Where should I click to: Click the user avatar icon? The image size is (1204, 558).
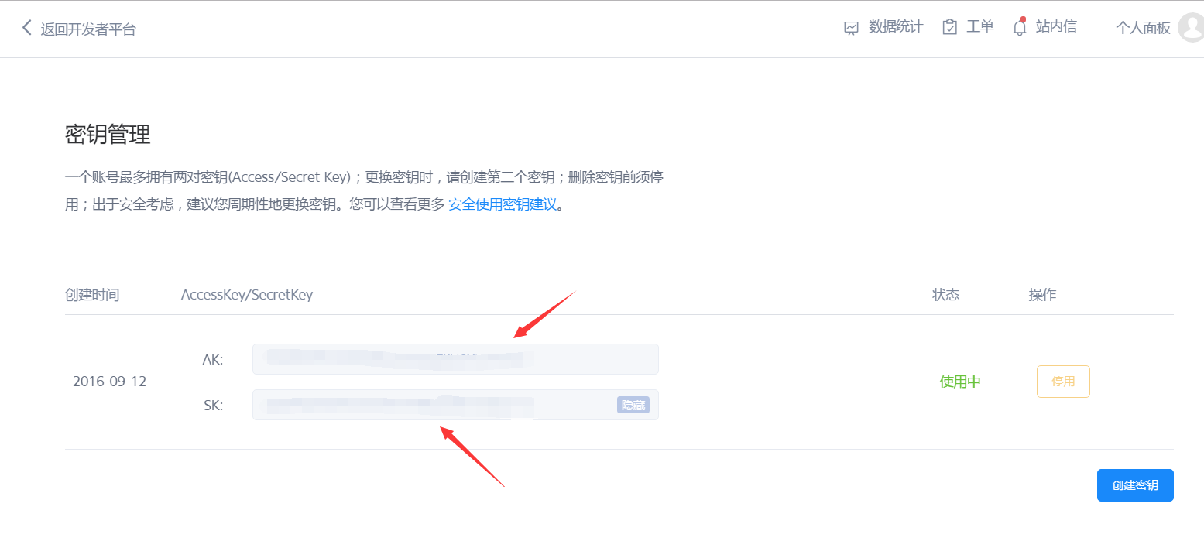click(x=1191, y=27)
